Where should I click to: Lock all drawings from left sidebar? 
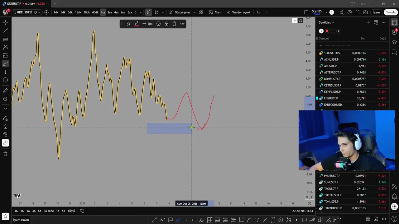5,127
